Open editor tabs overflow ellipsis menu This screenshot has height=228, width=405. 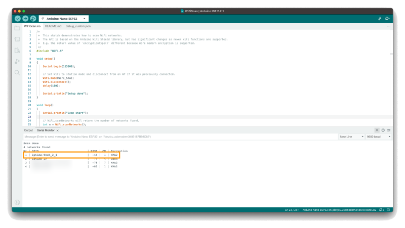pyautogui.click(x=389, y=26)
